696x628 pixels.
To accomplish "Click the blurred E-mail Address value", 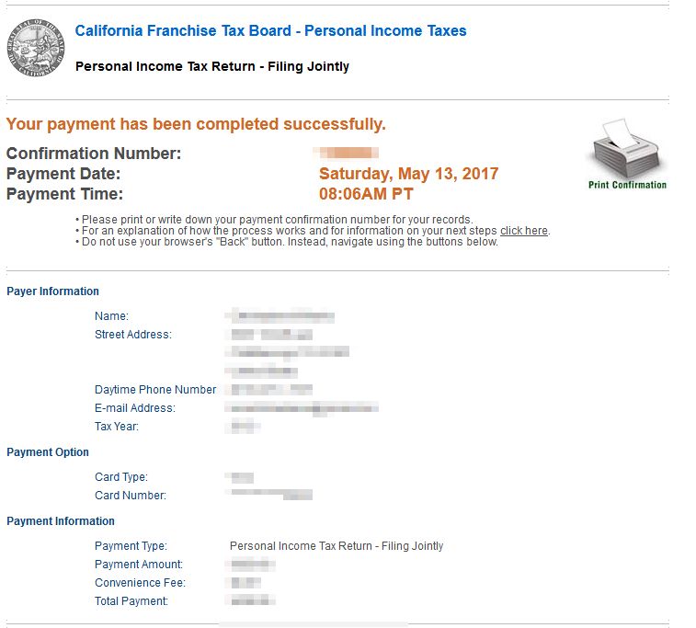I will [303, 407].
